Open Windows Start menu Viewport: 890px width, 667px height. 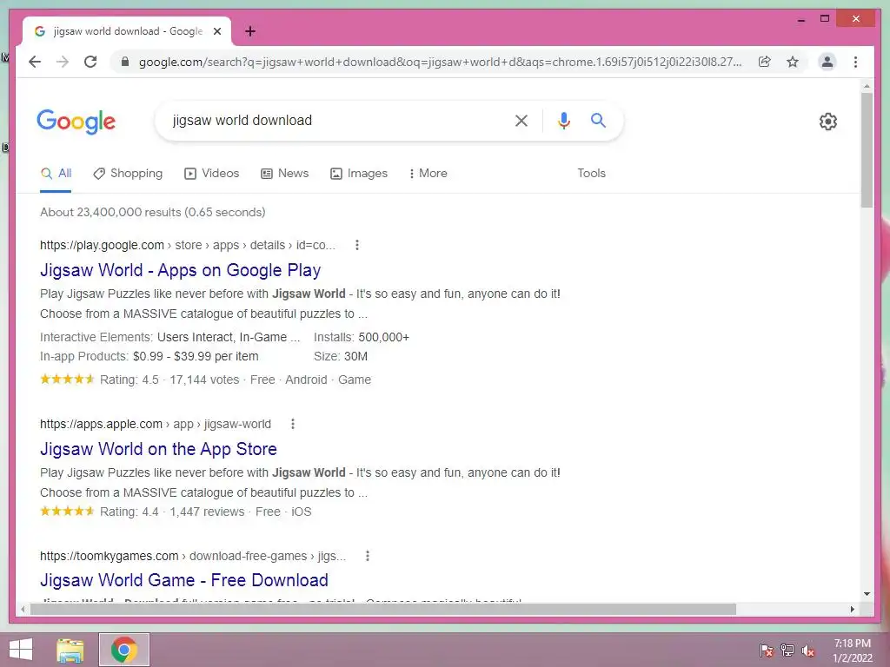(21, 650)
